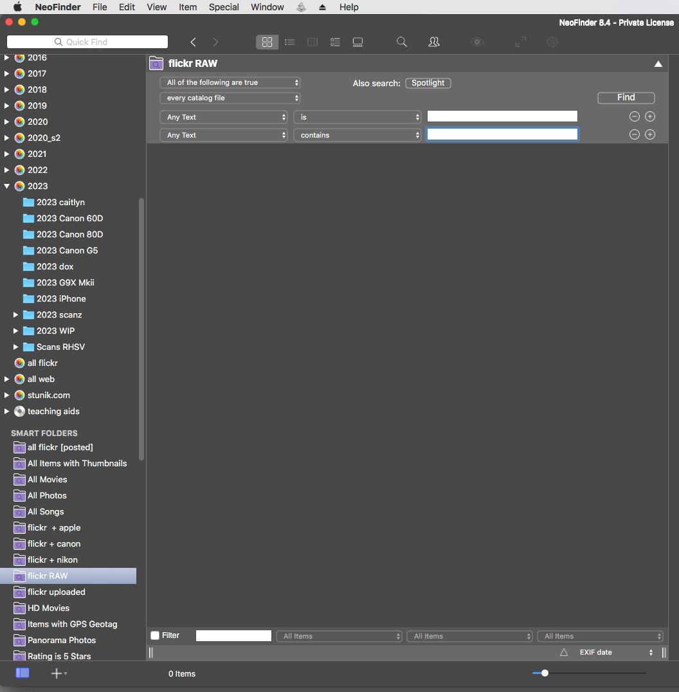Open the Special menu
Screen dimensions: 679x692
tap(224, 7)
